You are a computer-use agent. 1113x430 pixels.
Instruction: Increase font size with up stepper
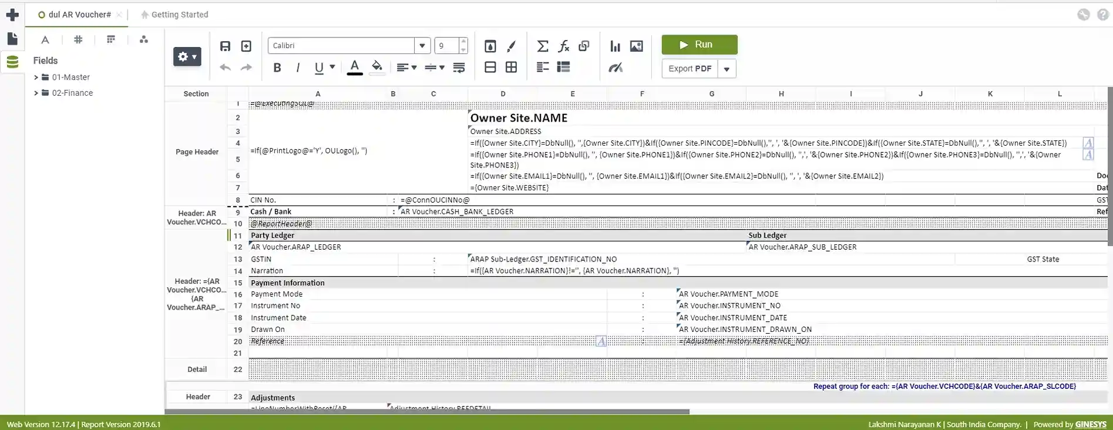(463, 42)
